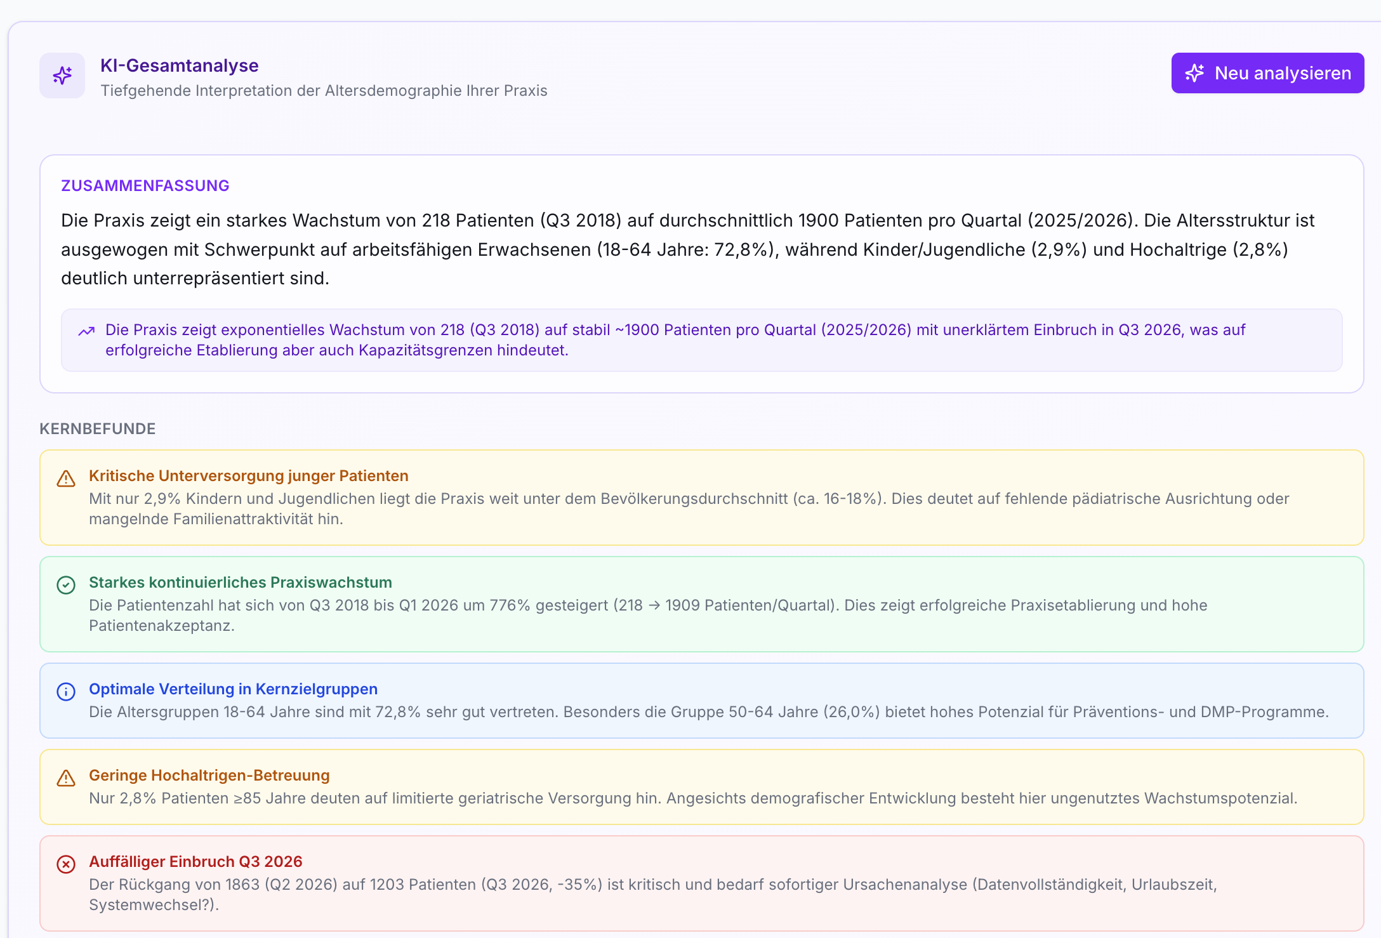Click warning icon for Kritische Unterversorgung junger Patienten
1381x938 pixels.
click(66, 479)
